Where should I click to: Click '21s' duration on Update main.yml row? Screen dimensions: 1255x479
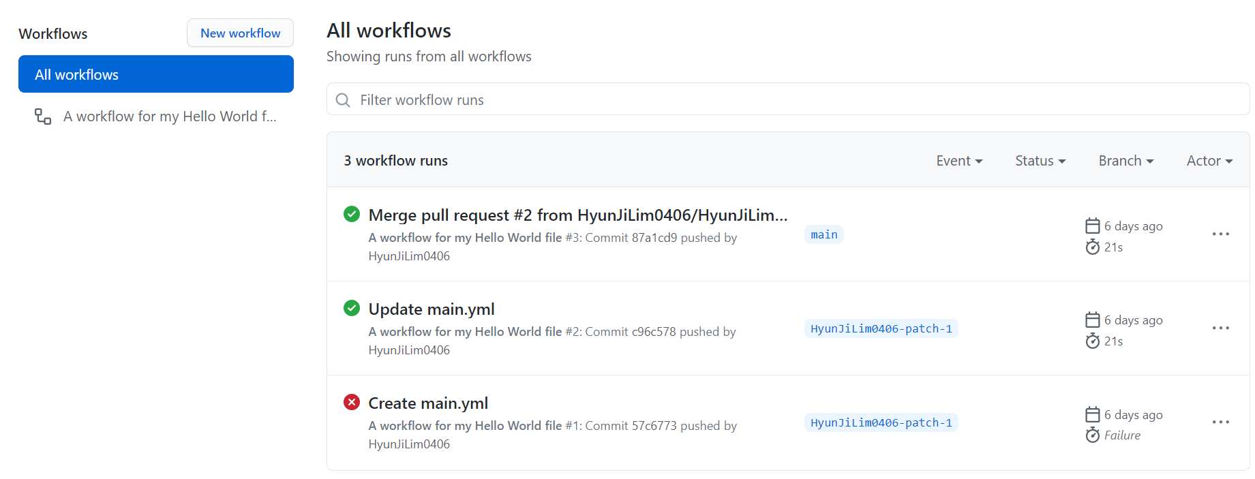pyautogui.click(x=1114, y=341)
